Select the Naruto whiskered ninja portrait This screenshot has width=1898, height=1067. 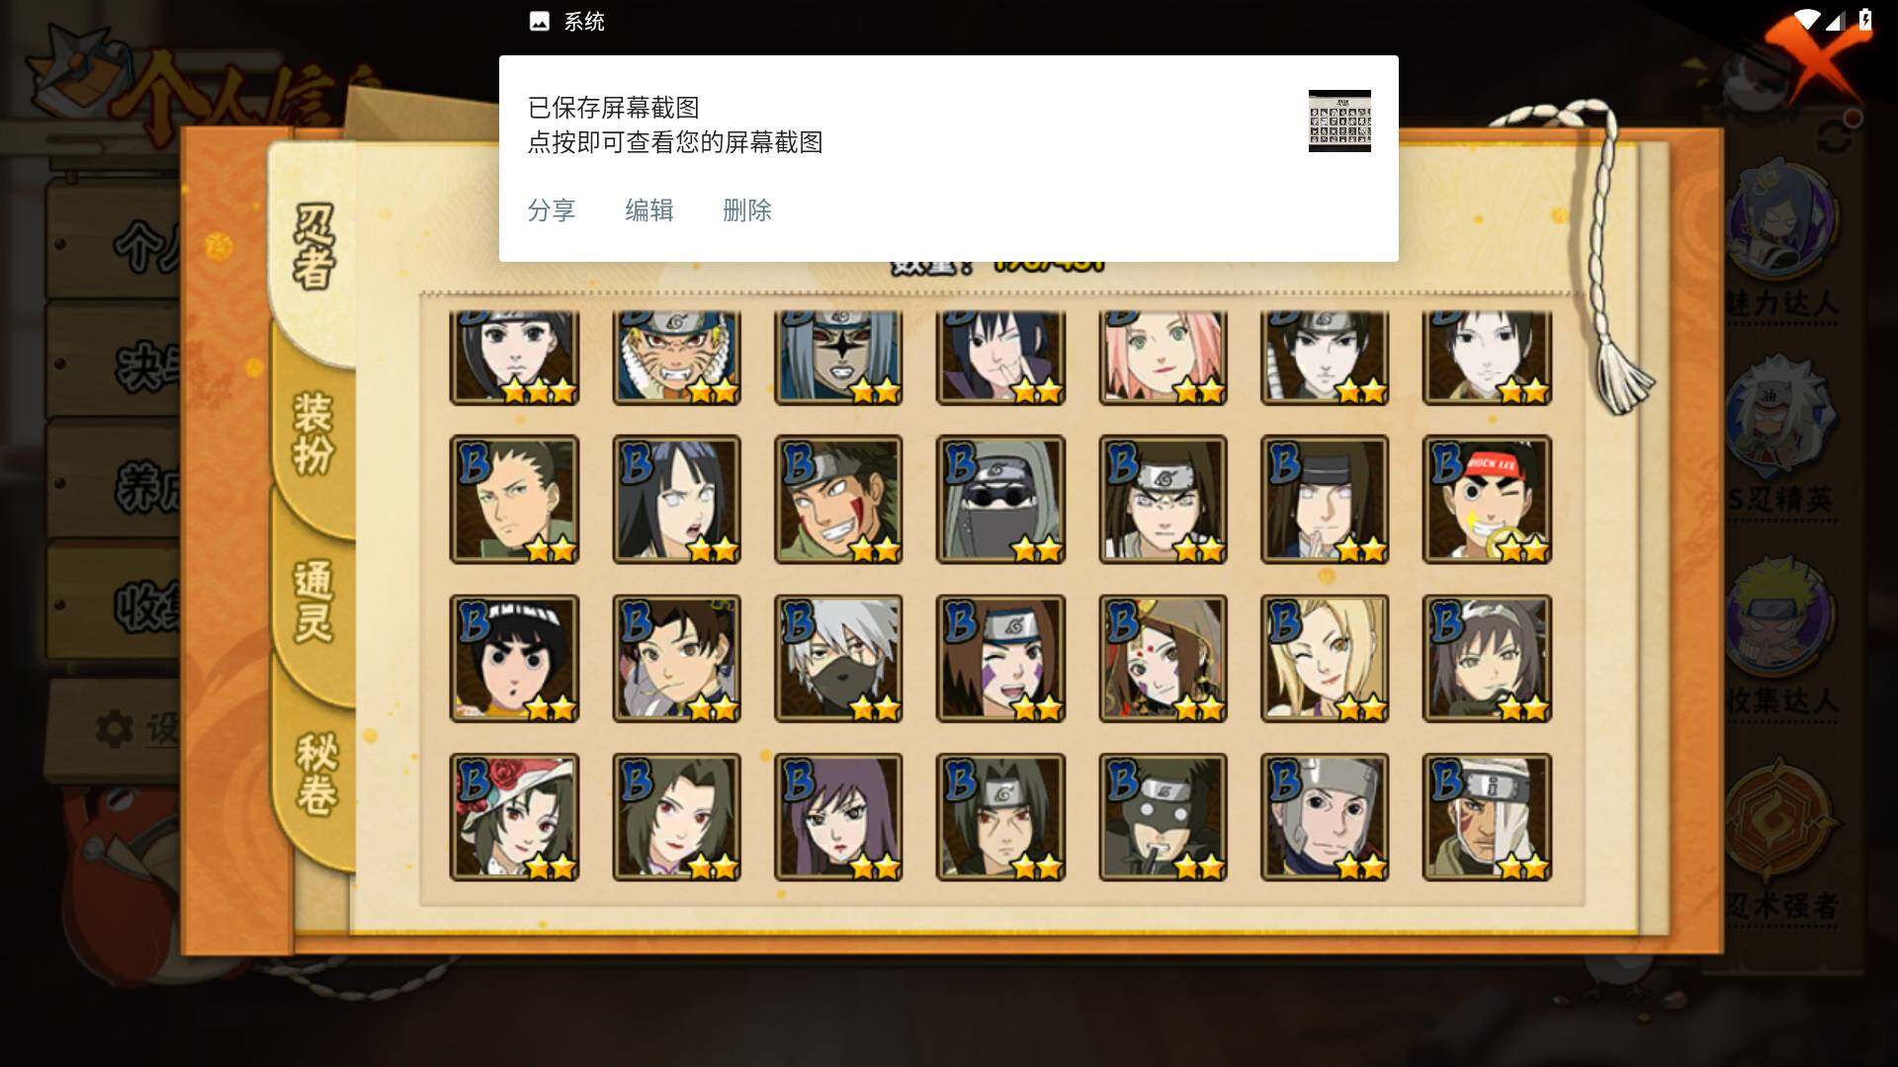676,358
